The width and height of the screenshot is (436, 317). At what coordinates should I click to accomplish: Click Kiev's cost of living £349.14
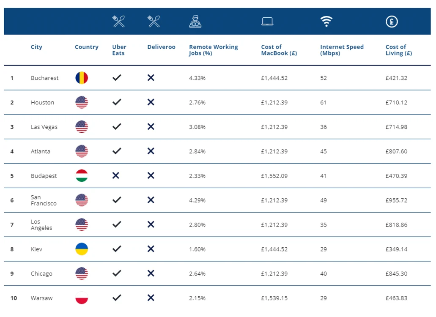tap(396, 249)
